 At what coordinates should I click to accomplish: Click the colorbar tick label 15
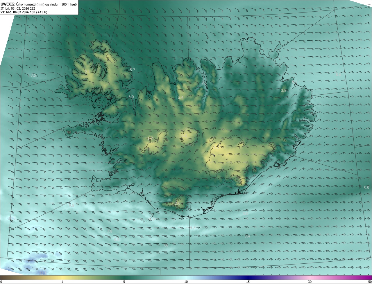pyautogui.click(x=248, y=282)
